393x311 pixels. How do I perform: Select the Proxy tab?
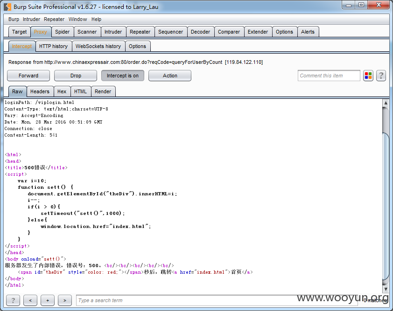[40, 32]
